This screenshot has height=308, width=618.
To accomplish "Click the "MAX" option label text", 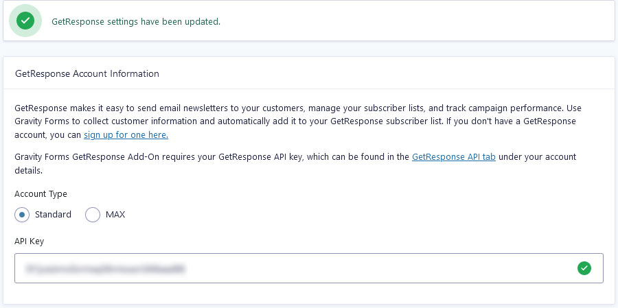I will coord(115,215).
